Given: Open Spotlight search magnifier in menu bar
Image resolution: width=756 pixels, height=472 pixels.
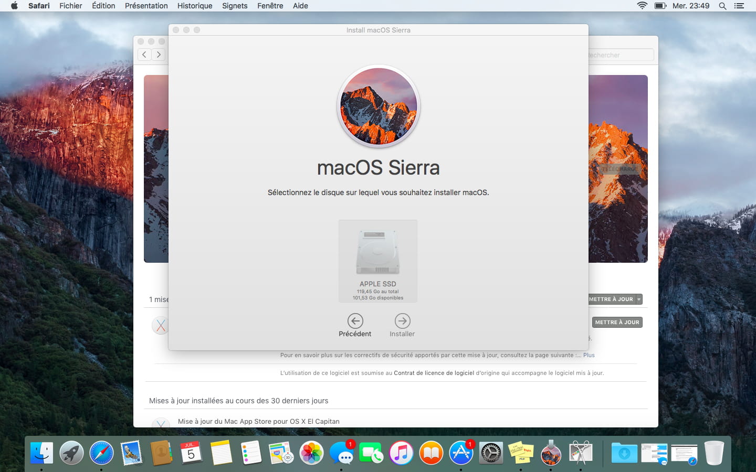Looking at the screenshot, I should [722, 6].
